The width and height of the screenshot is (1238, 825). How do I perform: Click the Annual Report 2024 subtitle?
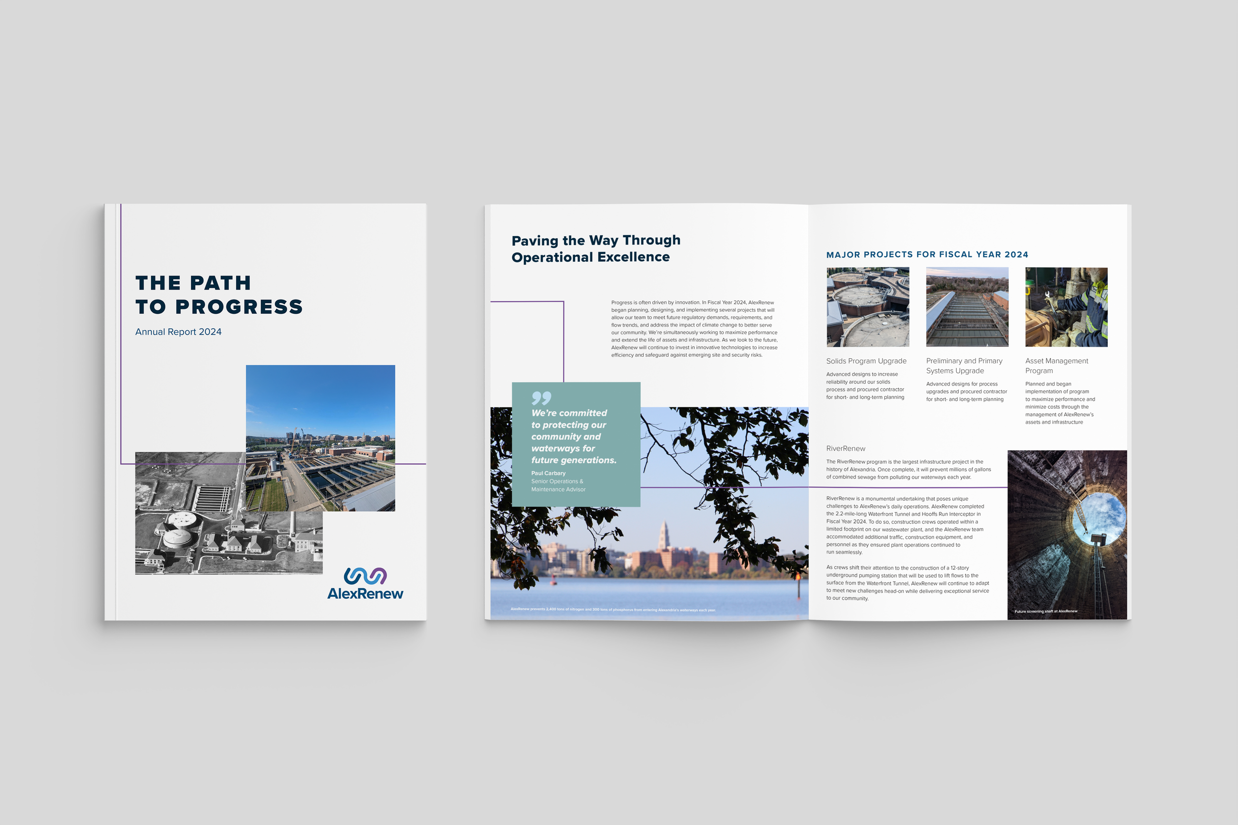178,332
